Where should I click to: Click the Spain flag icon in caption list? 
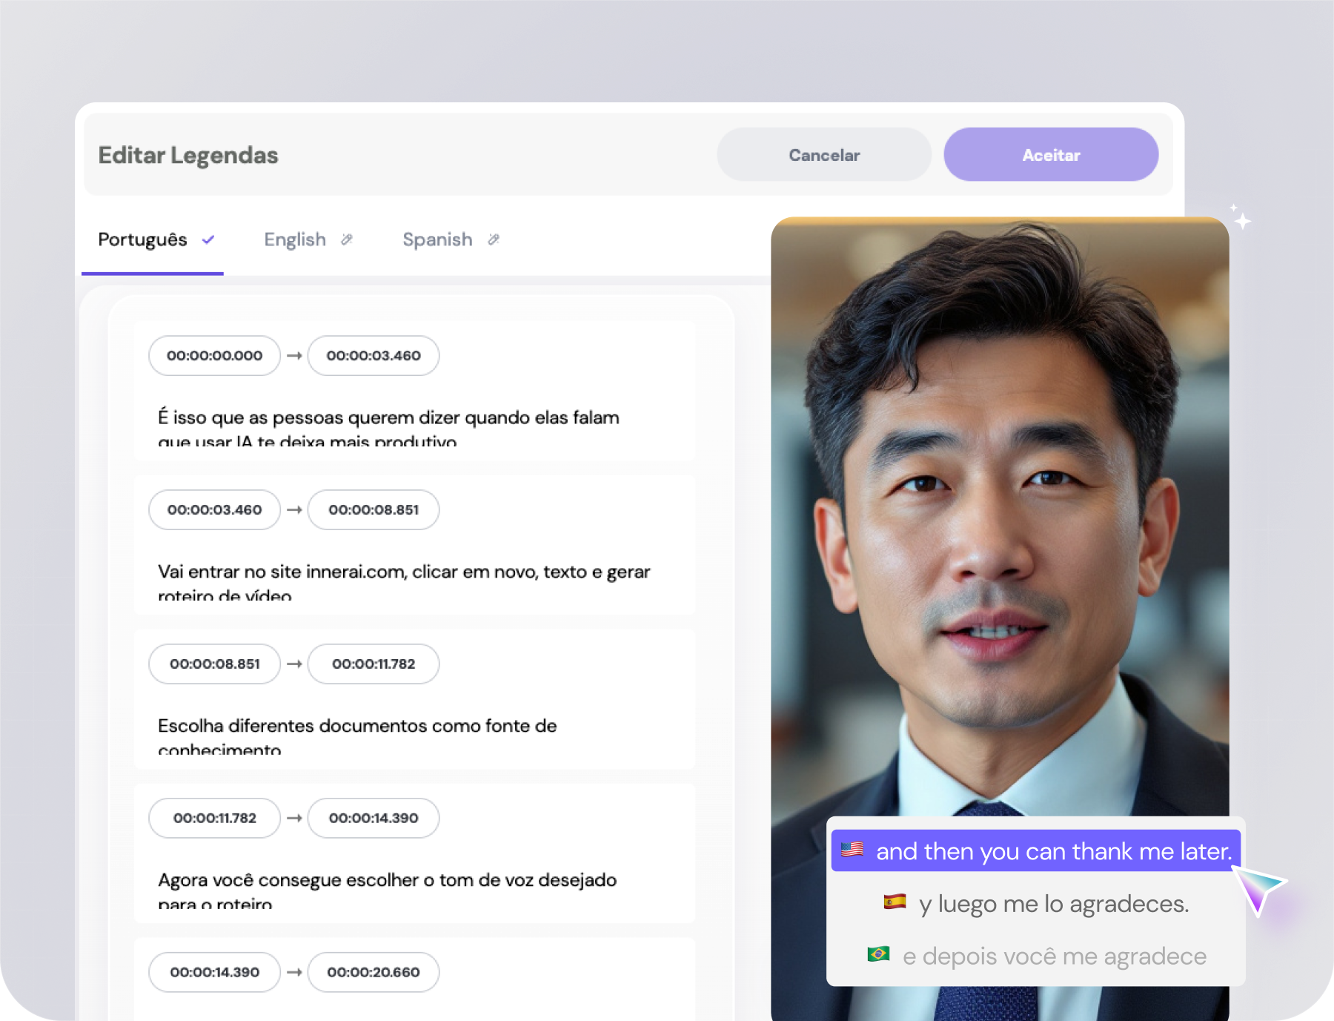895,902
